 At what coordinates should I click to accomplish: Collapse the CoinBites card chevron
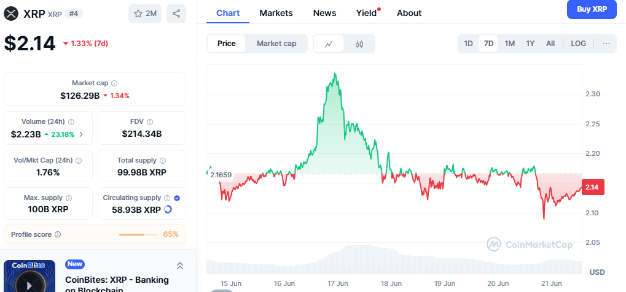(180, 266)
